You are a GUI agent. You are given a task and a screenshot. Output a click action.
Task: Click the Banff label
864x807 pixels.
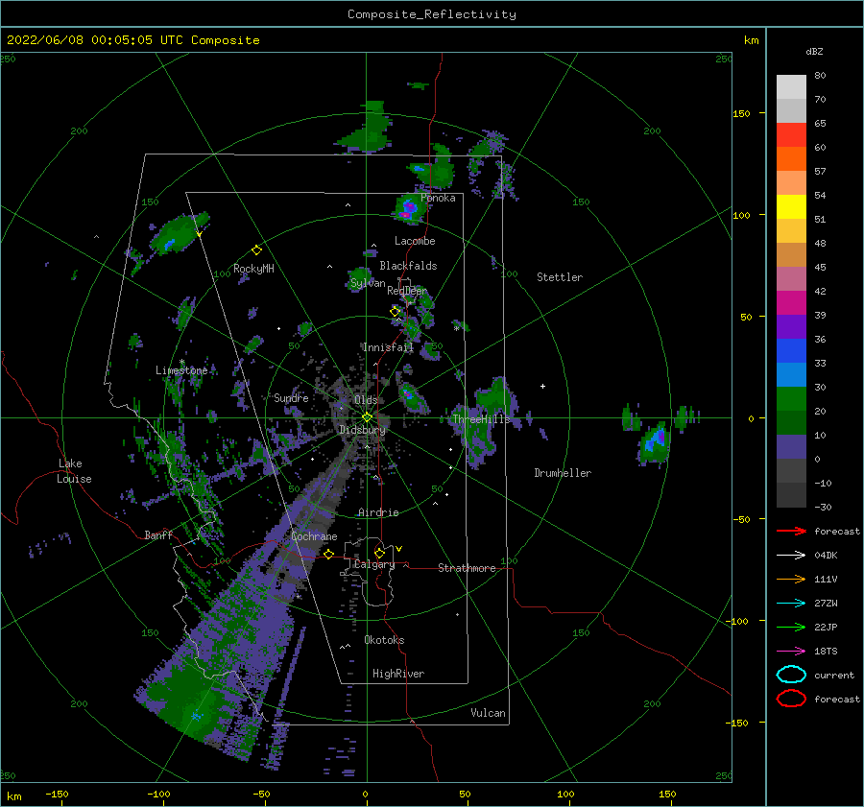pyautogui.click(x=158, y=534)
